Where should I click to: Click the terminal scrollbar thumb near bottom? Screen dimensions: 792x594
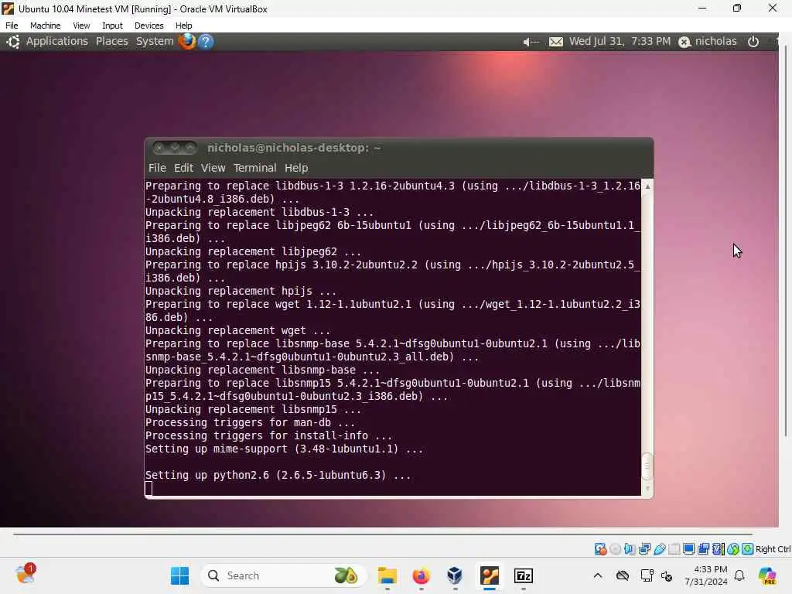[647, 466]
